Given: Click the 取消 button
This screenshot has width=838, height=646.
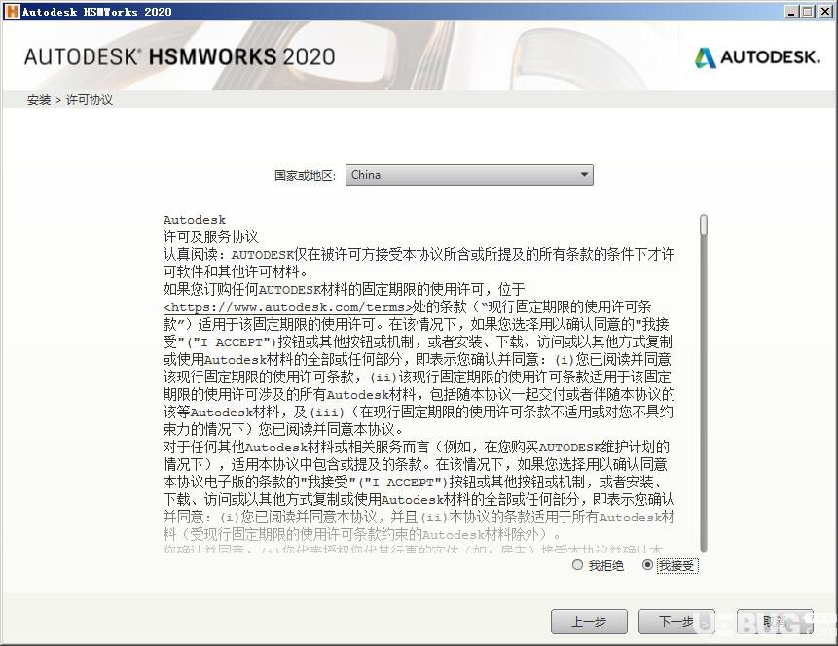Looking at the screenshot, I should tap(775, 622).
